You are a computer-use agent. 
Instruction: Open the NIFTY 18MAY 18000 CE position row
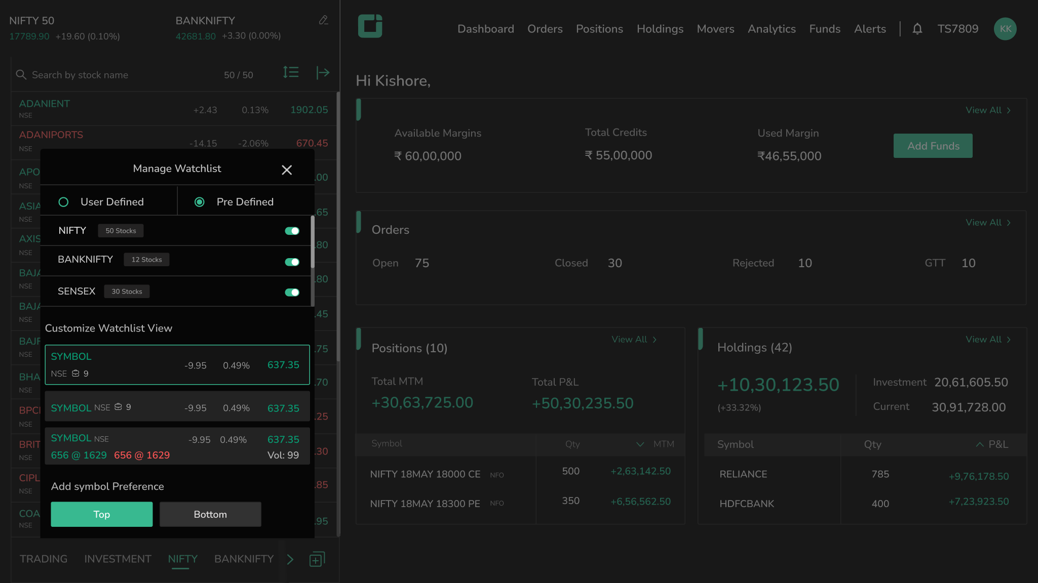(520, 473)
